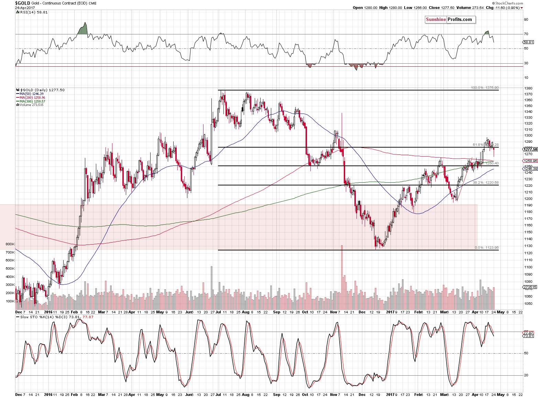This screenshot has width=538, height=398.
Task: Select the blue MA(50) line swatch
Action: coord(18,94)
